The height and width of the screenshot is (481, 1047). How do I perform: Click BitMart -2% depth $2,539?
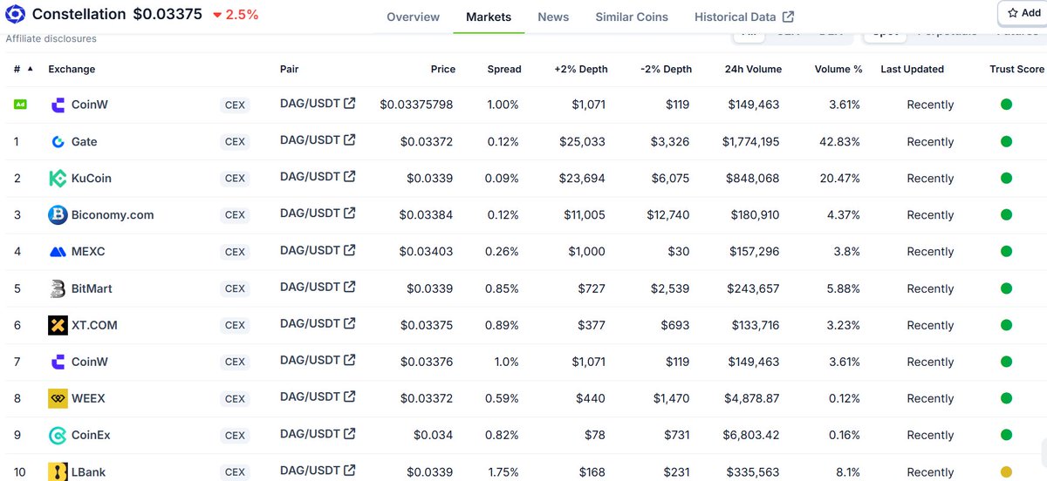point(670,288)
